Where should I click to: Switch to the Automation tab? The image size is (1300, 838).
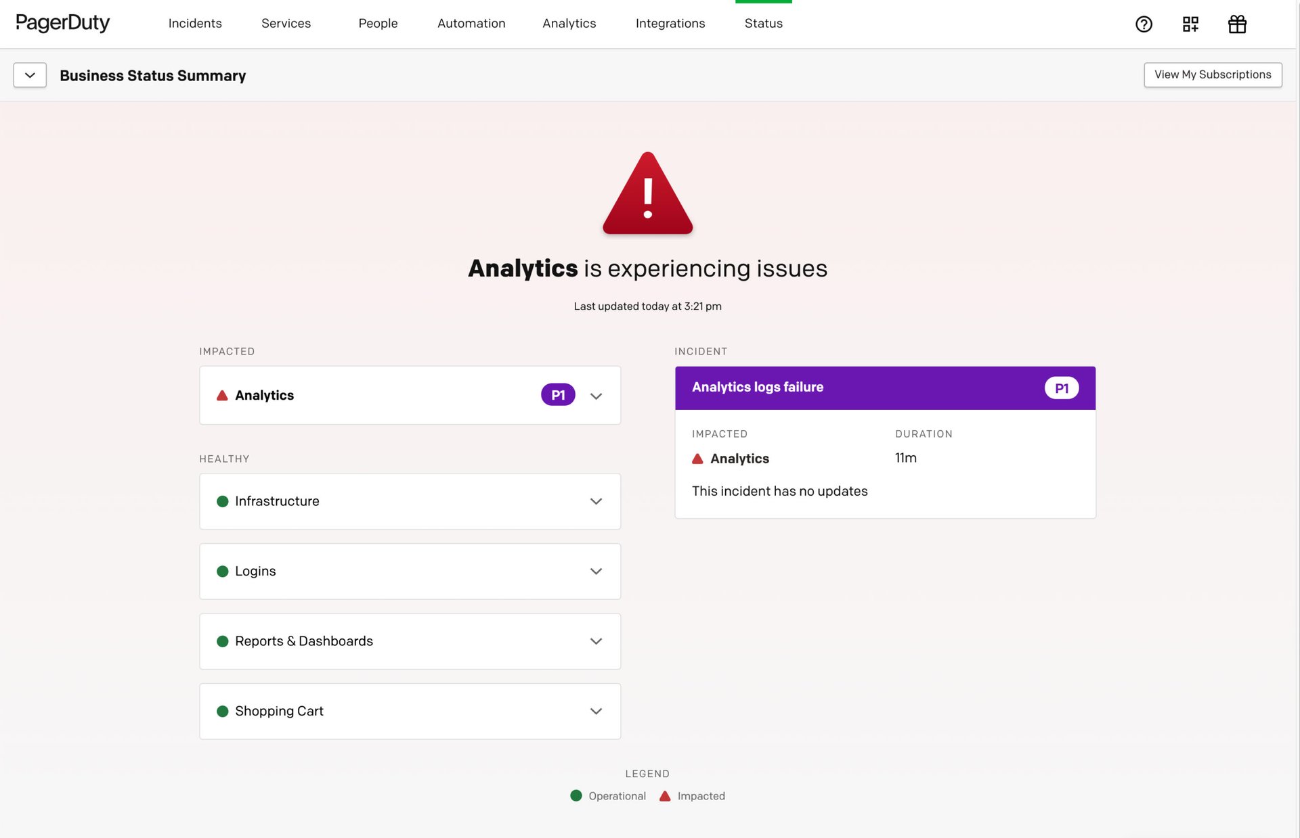coord(471,23)
